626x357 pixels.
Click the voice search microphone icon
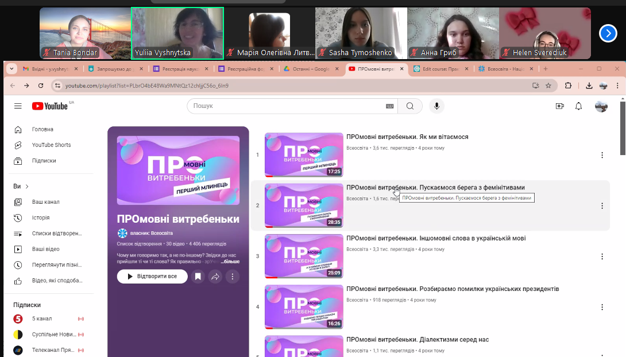tap(436, 106)
